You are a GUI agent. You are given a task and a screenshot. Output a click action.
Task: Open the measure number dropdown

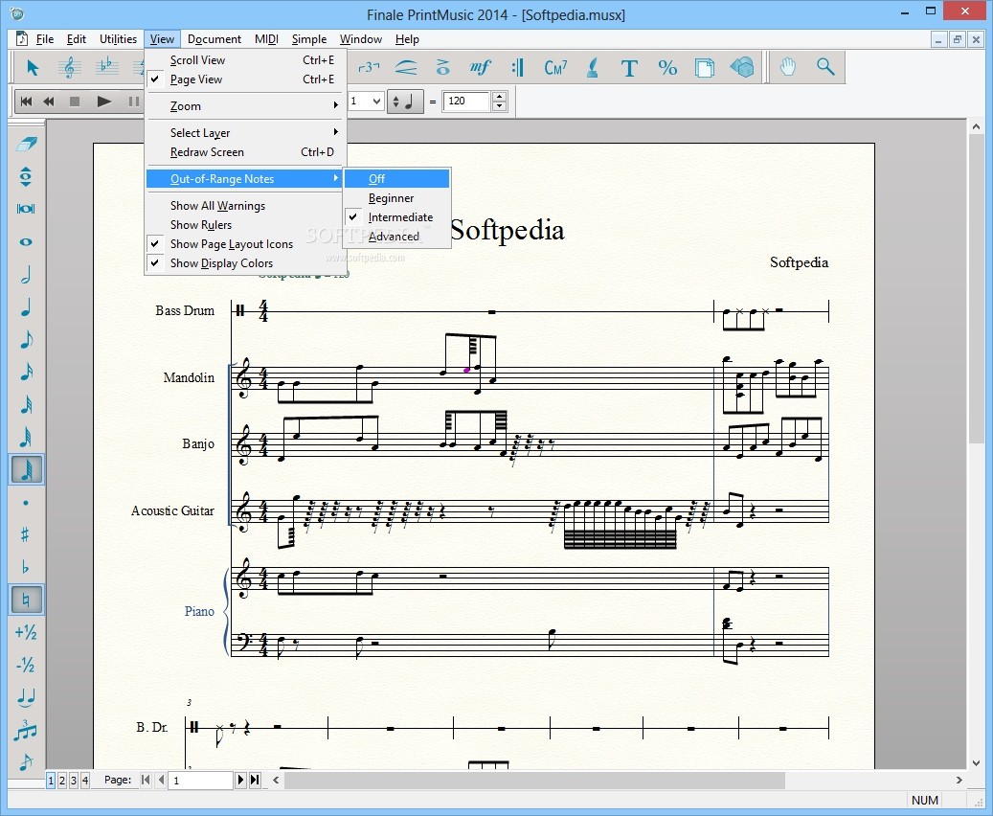(376, 102)
